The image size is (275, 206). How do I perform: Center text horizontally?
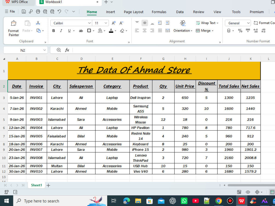145,31
